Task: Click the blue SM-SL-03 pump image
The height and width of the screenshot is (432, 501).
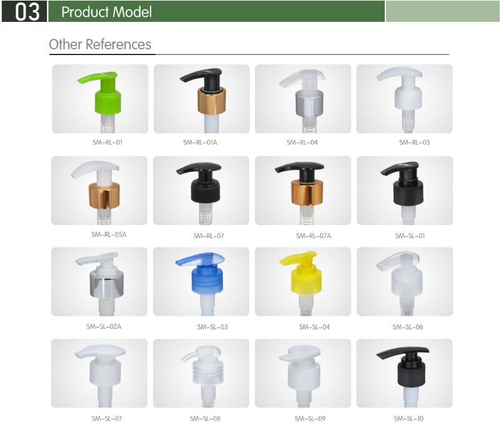Action: coord(201,282)
